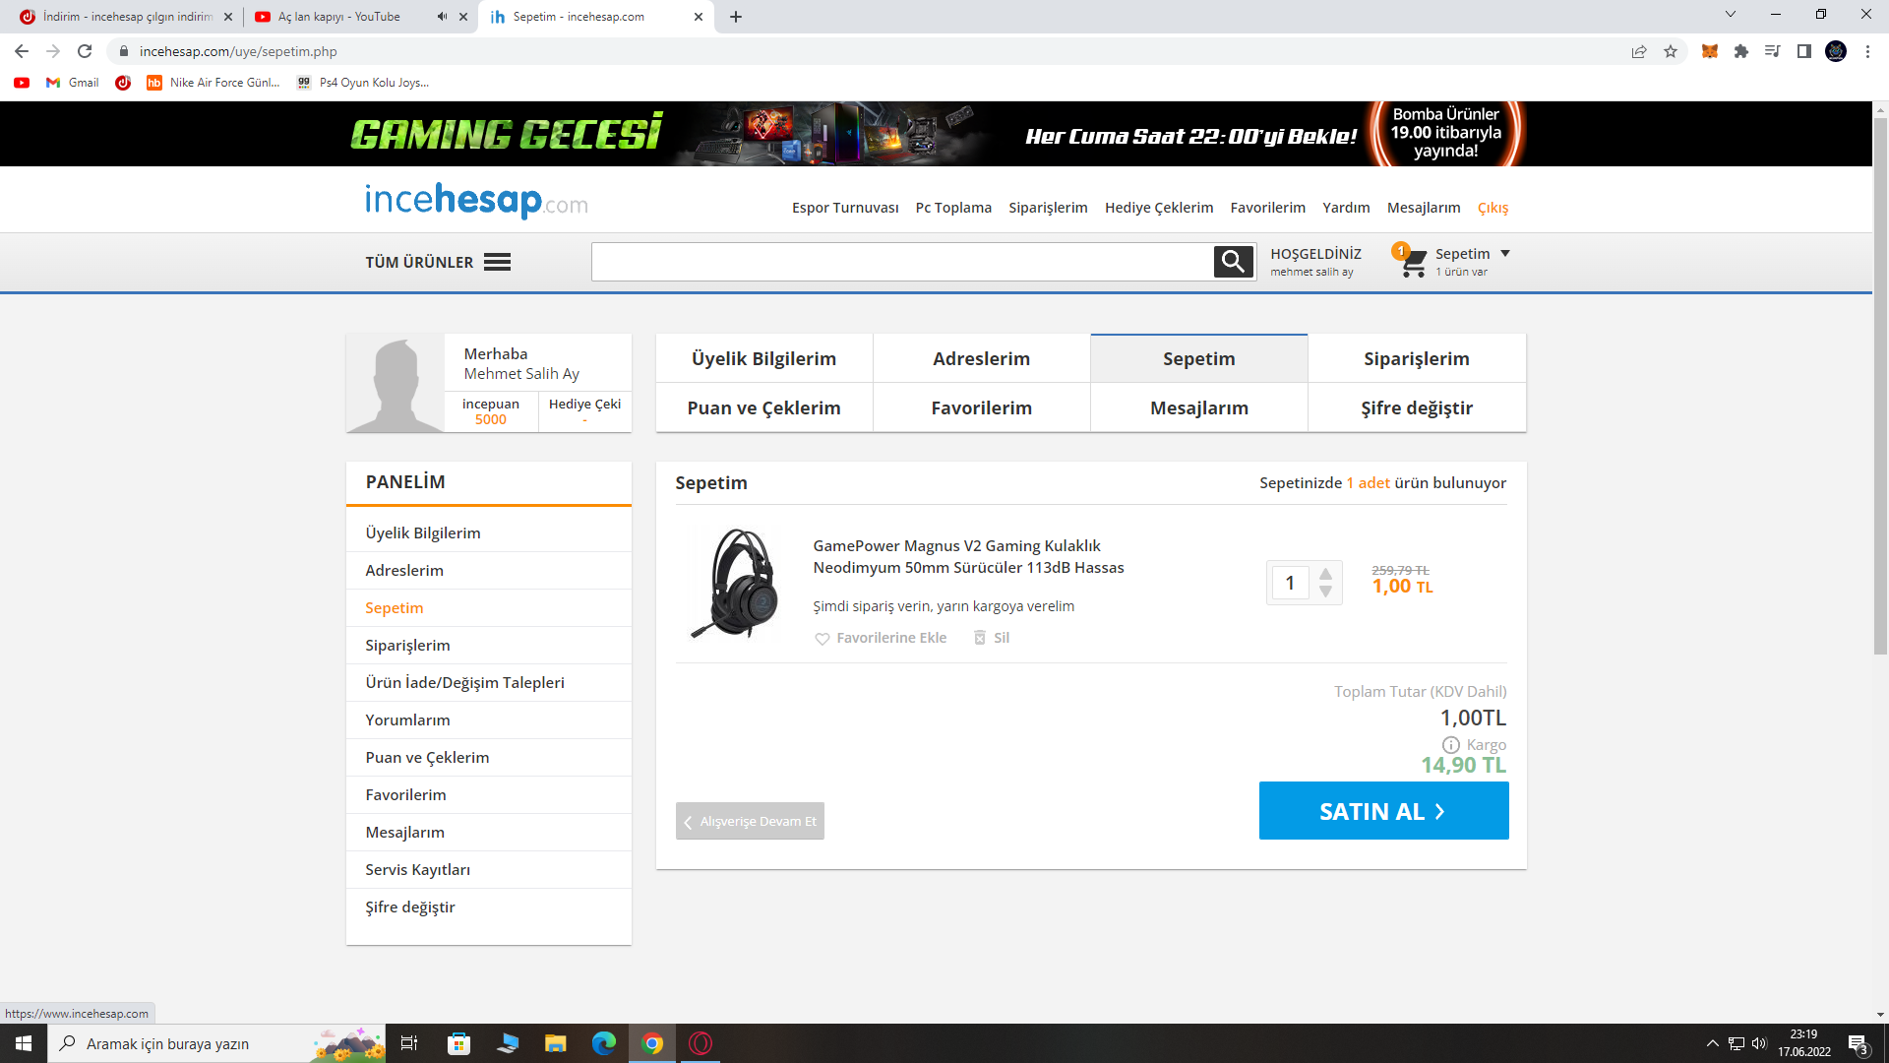Open Chrome three-dot menu
Screen dimensions: 1889x1063
click(1867, 51)
